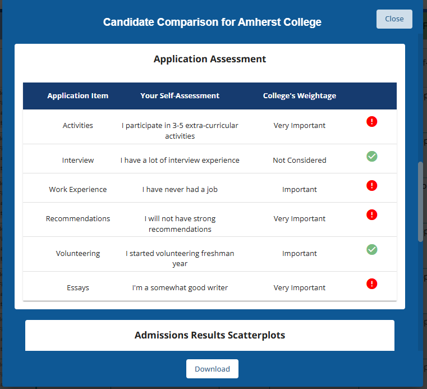Image resolution: width=427 pixels, height=389 pixels.
Task: Click the red alert icon in Recommendations row
Action: click(x=371, y=214)
